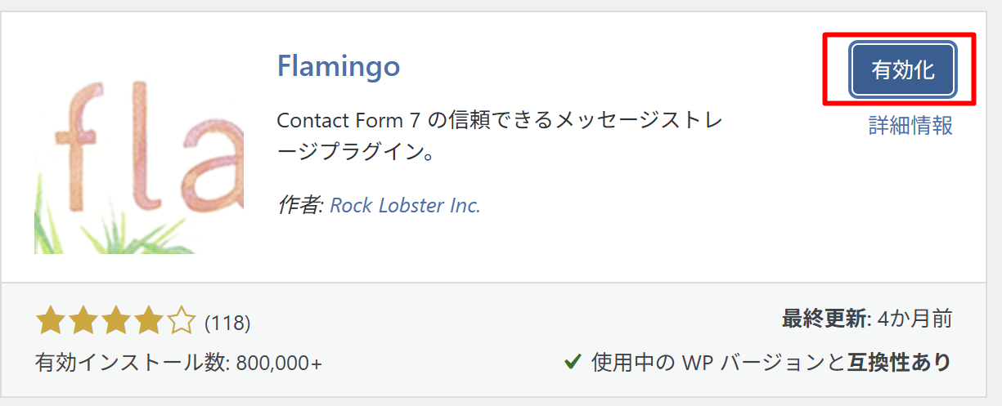Click the 作者 author label
This screenshot has height=406, width=1002.
pyautogui.click(x=299, y=205)
